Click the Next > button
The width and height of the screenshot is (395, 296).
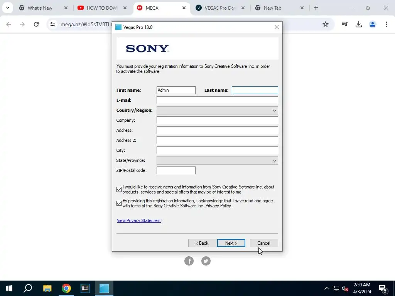(231, 243)
